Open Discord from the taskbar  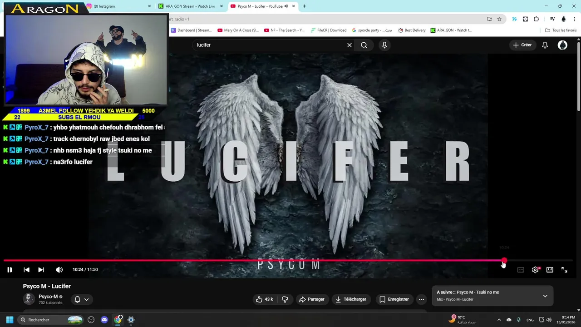click(x=104, y=320)
